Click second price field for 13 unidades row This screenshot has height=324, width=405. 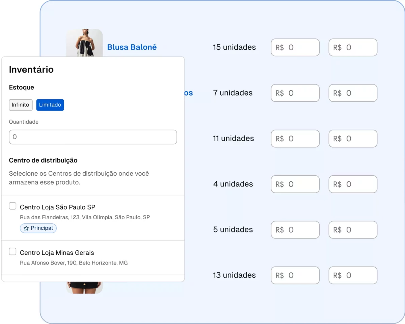(x=353, y=276)
